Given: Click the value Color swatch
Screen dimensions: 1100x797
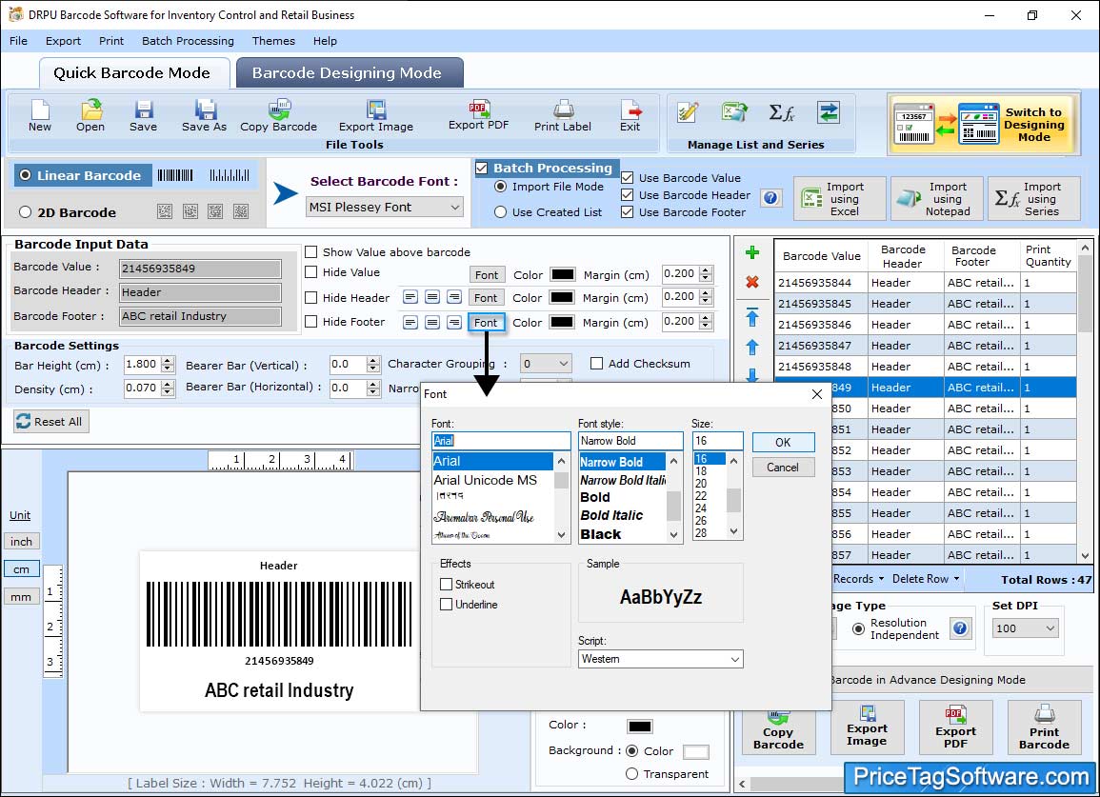Looking at the screenshot, I should (x=563, y=274).
